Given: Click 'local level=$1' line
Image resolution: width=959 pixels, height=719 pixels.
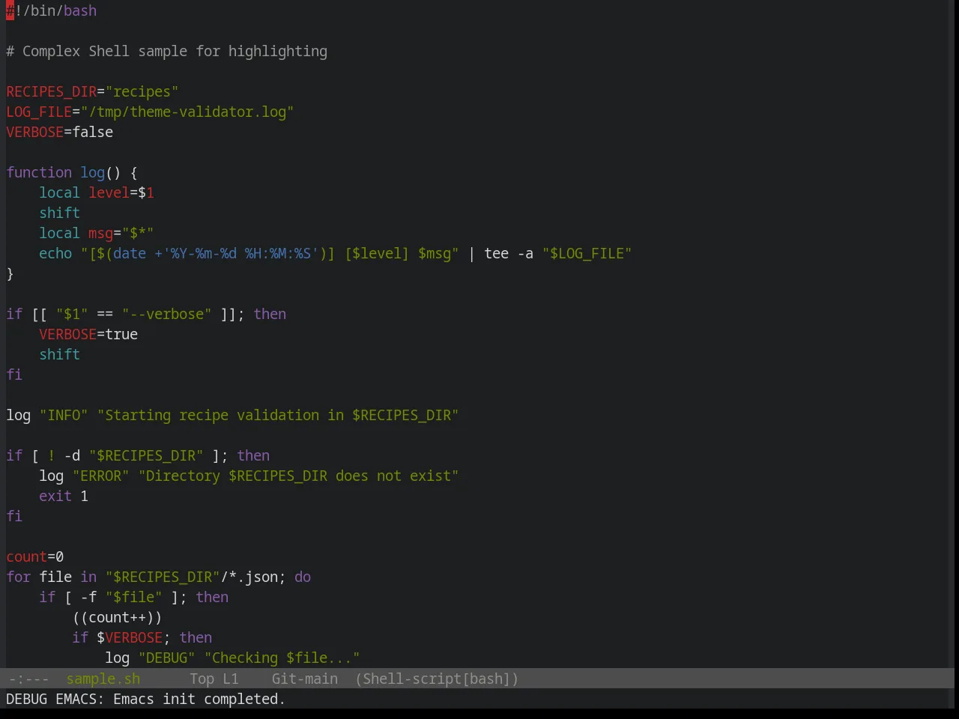Looking at the screenshot, I should click(97, 192).
